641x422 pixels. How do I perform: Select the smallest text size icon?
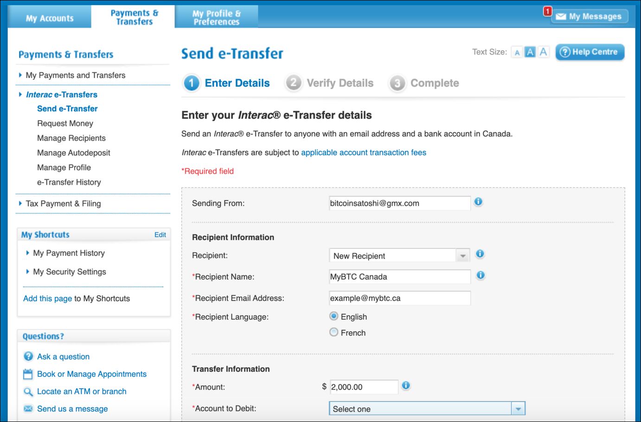click(517, 52)
